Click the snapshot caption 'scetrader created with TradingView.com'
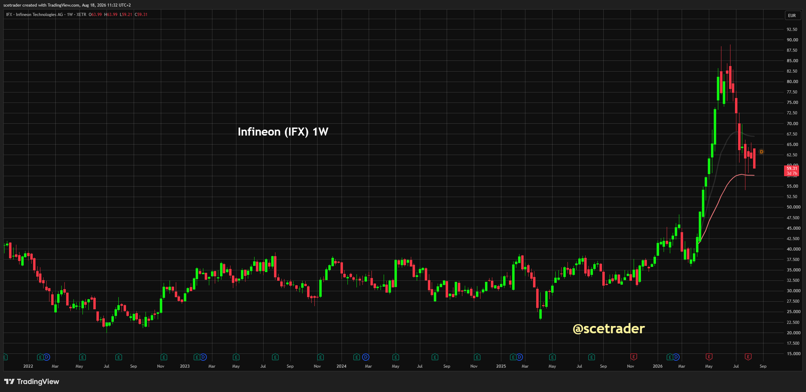The image size is (806, 392). [41, 5]
